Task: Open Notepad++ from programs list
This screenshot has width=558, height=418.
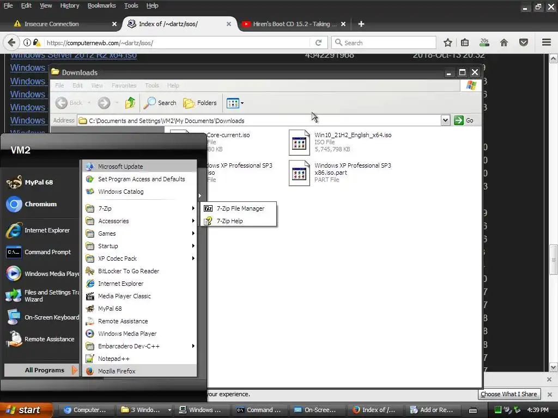Action: coord(139,359)
